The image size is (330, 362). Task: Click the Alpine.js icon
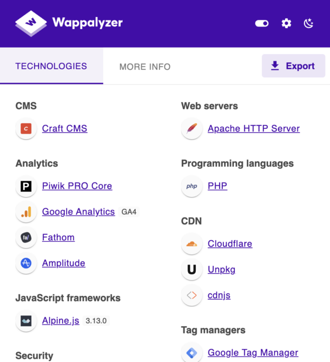[x=26, y=321]
